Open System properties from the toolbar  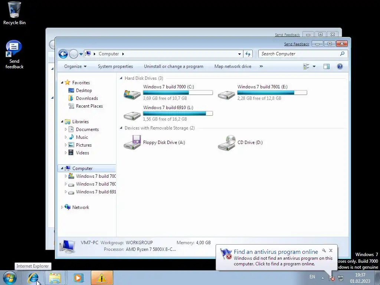click(x=115, y=66)
